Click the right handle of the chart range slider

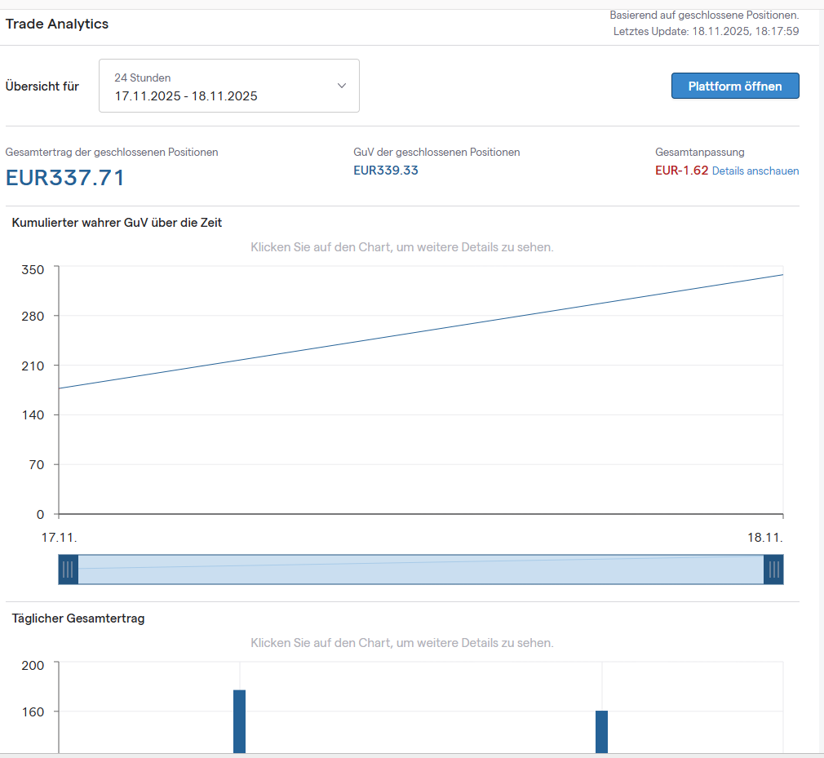(x=773, y=570)
